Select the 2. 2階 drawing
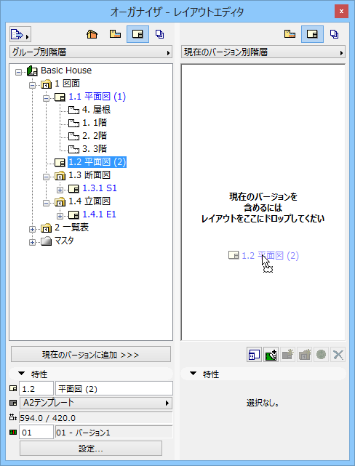This screenshot has width=355, height=466. click(x=95, y=136)
